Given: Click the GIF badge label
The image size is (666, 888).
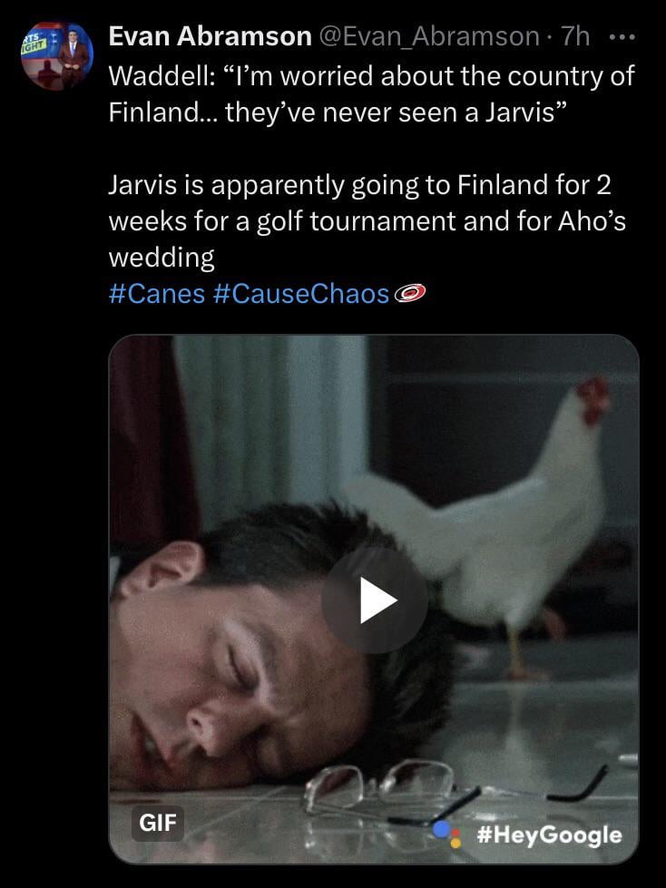Looking at the screenshot, I should pos(158,823).
